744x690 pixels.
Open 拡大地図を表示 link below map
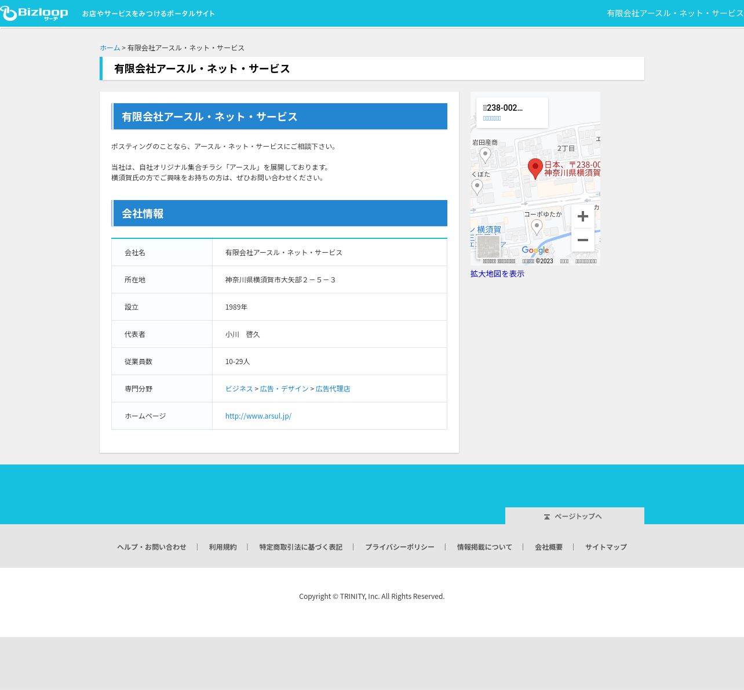(497, 274)
